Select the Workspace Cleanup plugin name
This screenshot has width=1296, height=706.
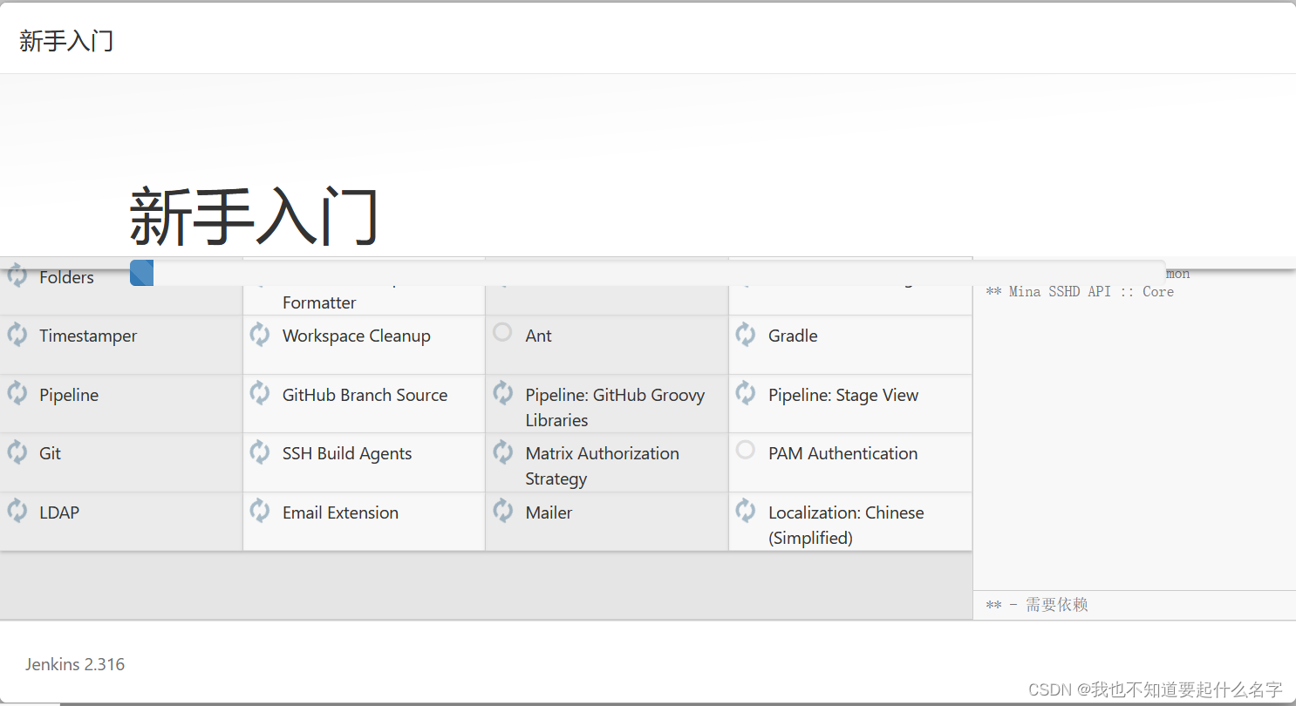click(x=357, y=336)
